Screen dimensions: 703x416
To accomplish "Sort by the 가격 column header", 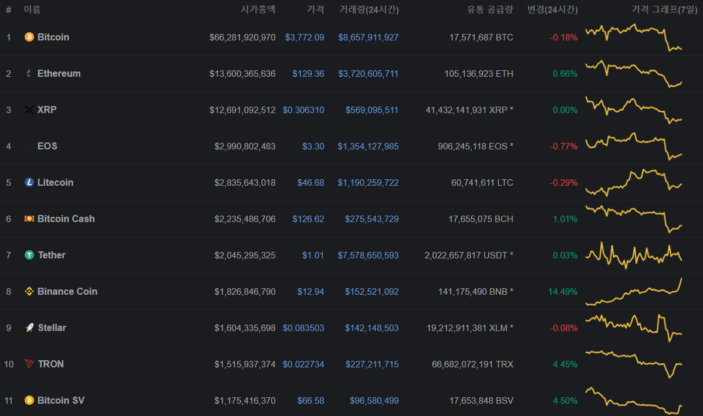I will pyautogui.click(x=316, y=9).
